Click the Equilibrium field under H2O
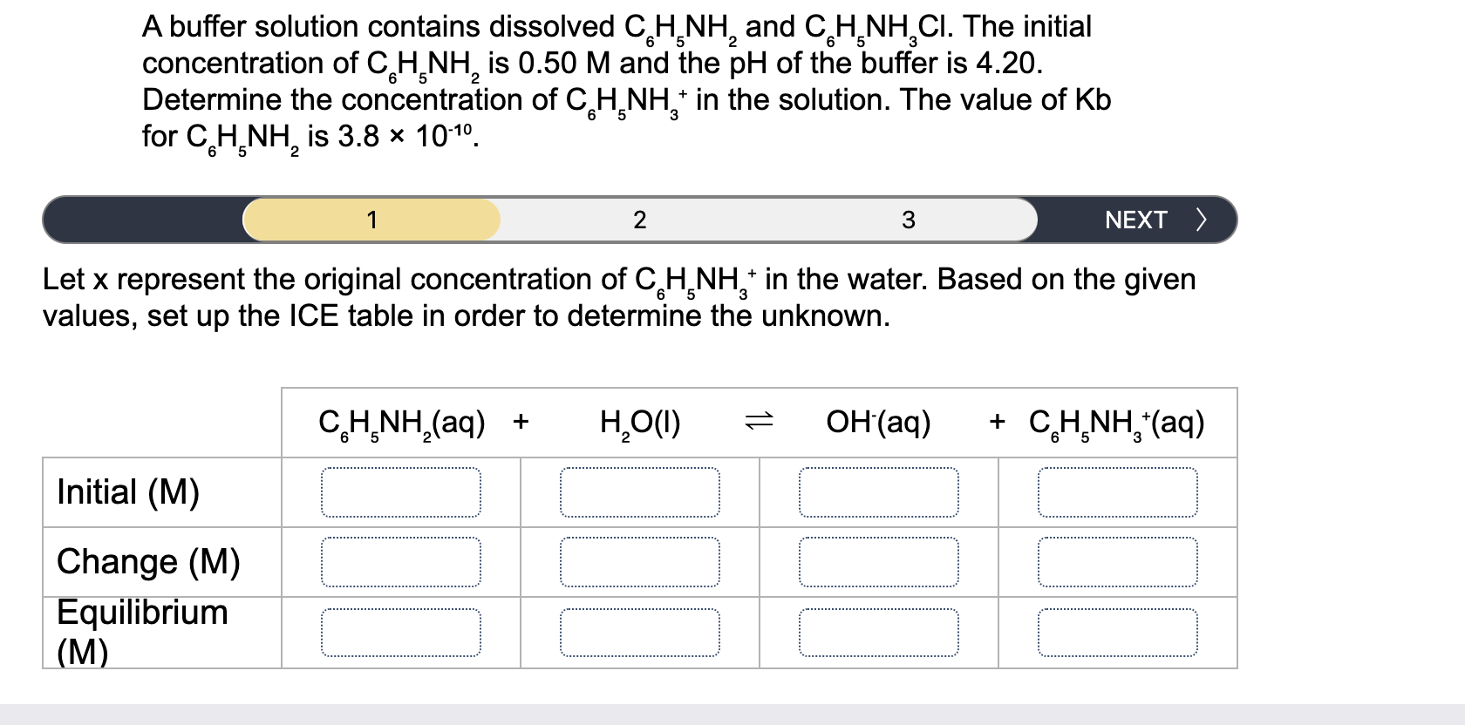This screenshot has height=725, width=1465. pos(641,632)
